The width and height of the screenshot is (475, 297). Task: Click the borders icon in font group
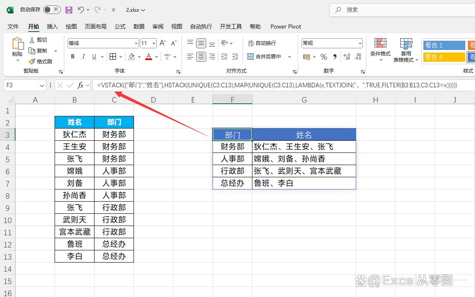[113, 57]
